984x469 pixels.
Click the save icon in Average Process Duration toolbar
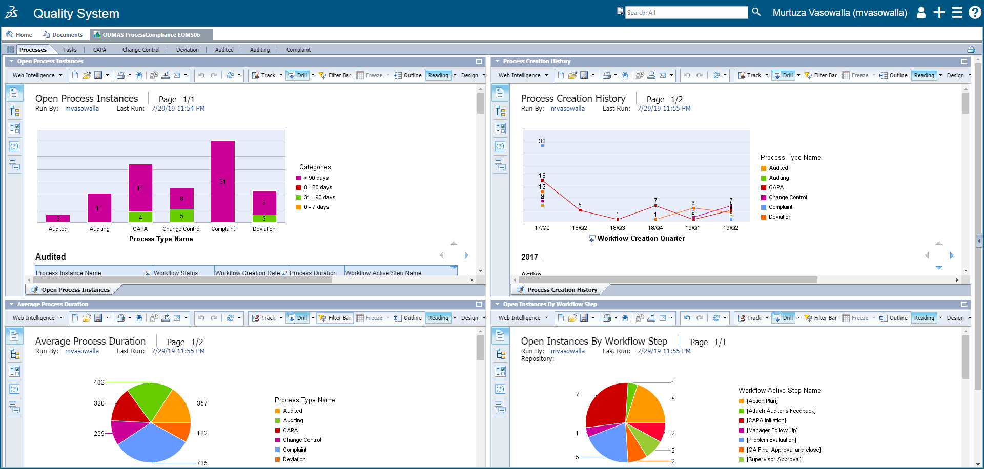(x=98, y=318)
